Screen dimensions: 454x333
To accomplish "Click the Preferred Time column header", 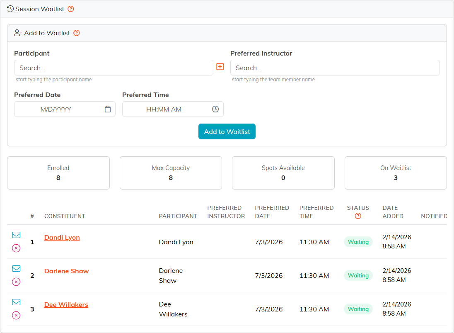I will pyautogui.click(x=316, y=212).
